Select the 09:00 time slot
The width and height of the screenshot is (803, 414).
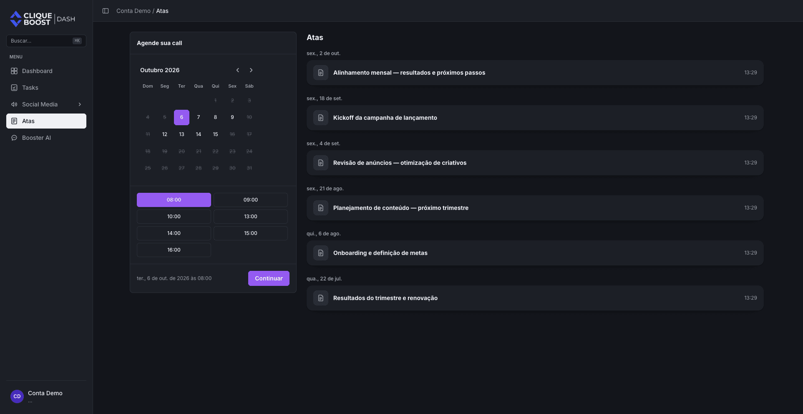coord(251,200)
